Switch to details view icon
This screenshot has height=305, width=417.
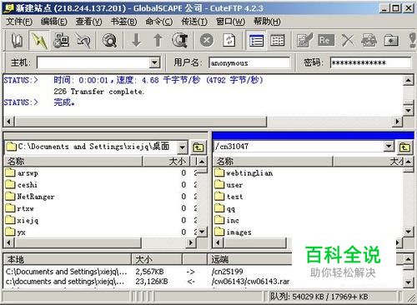tap(278, 40)
